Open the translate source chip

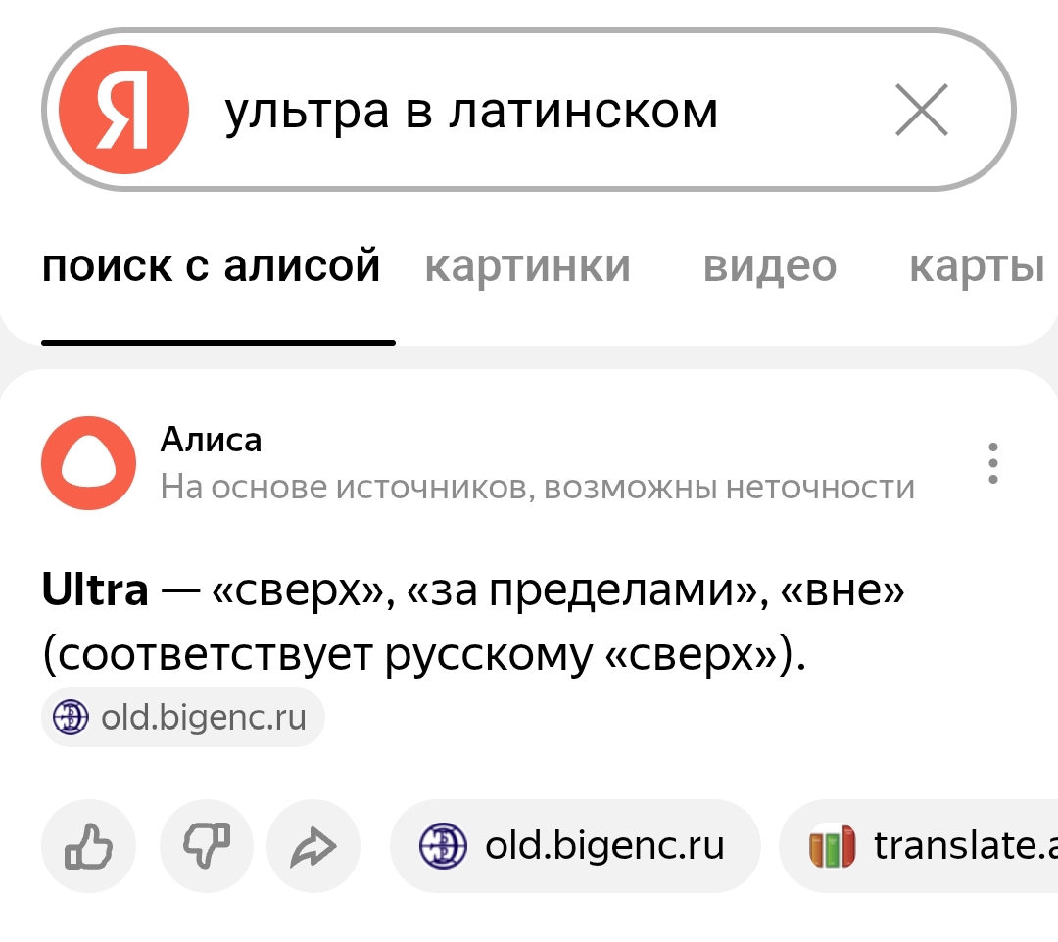[921, 846]
